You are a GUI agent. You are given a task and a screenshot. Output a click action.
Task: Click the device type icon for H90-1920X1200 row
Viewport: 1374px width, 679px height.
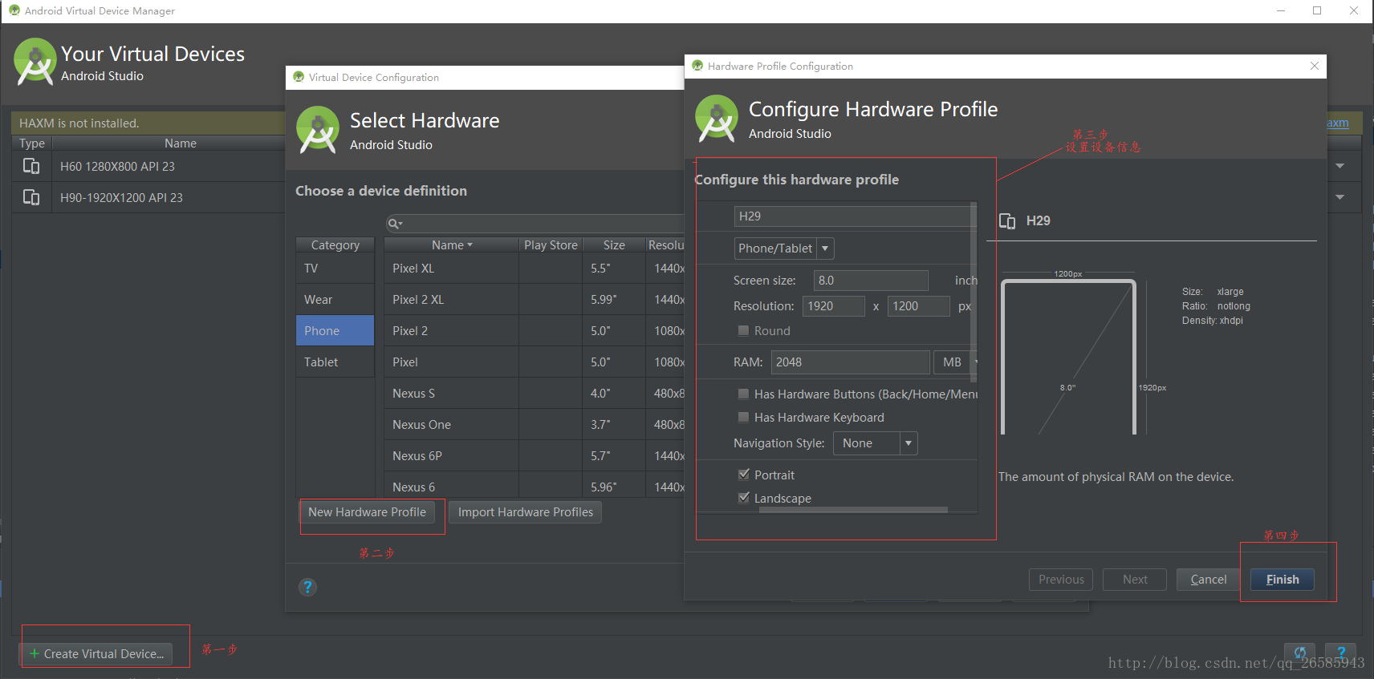pyautogui.click(x=31, y=197)
